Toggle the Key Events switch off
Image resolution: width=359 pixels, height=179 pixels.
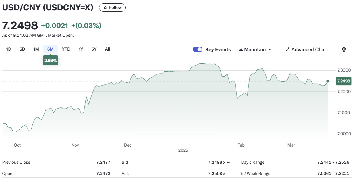click(x=197, y=49)
